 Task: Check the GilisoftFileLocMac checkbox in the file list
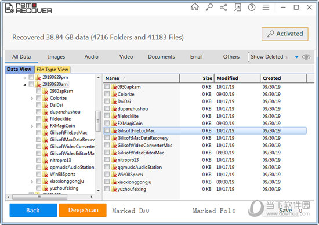(x=107, y=130)
